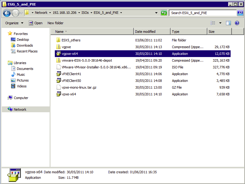Change view using the view icon
This screenshot has width=245, height=184.
[x=213, y=23]
